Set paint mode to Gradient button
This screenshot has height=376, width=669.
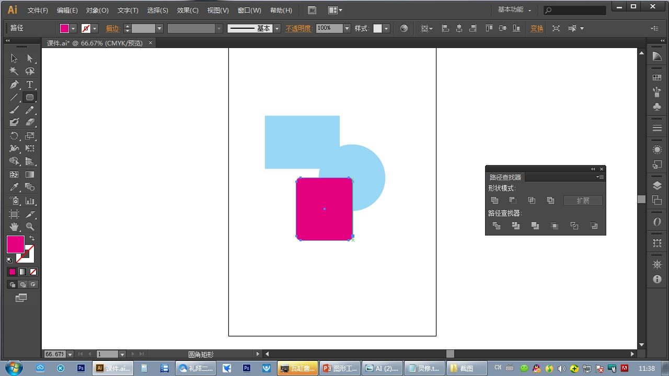click(22, 272)
